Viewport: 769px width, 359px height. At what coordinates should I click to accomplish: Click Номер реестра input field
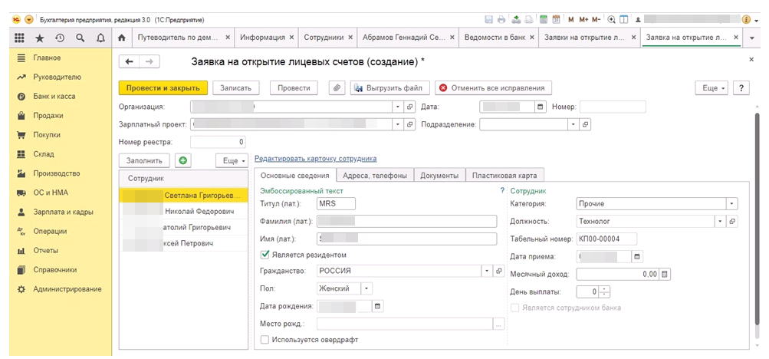click(x=218, y=142)
